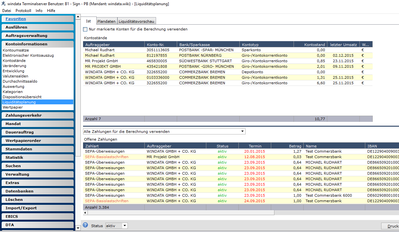Click the sidebar scroll up arrow
Screen dimensions: 399x232
coord(78,16)
